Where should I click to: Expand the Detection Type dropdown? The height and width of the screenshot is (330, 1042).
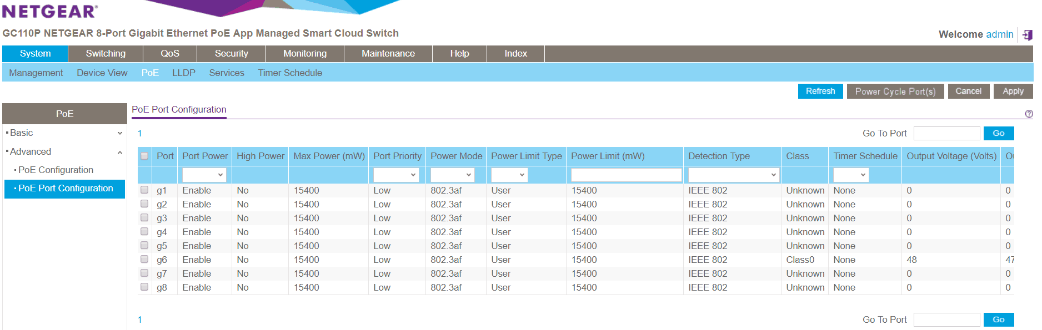click(x=732, y=175)
